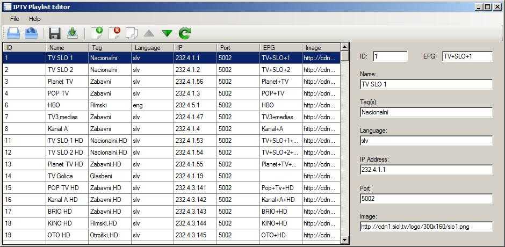Viewport: 505px width, 247px height.
Task: Select the TV SLO 1 HD row
Action: 172,141
